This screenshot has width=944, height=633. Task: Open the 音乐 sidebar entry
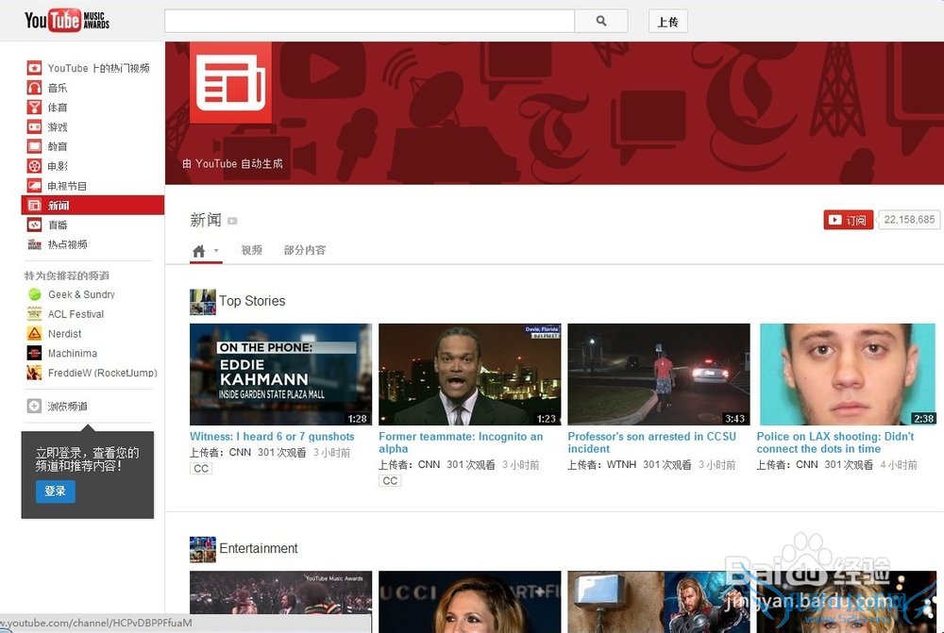pyautogui.click(x=58, y=88)
